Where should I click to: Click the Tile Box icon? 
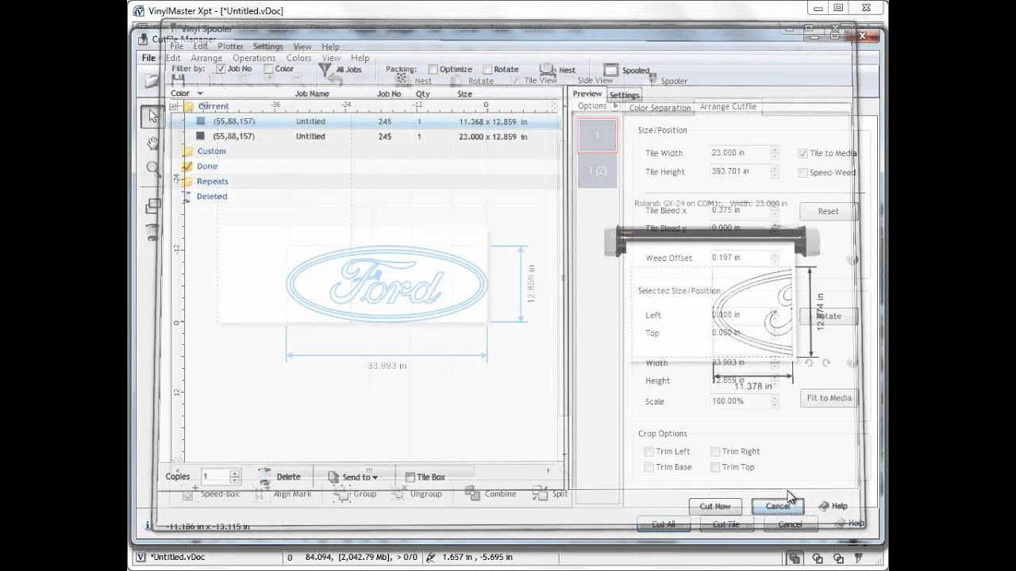(x=410, y=477)
